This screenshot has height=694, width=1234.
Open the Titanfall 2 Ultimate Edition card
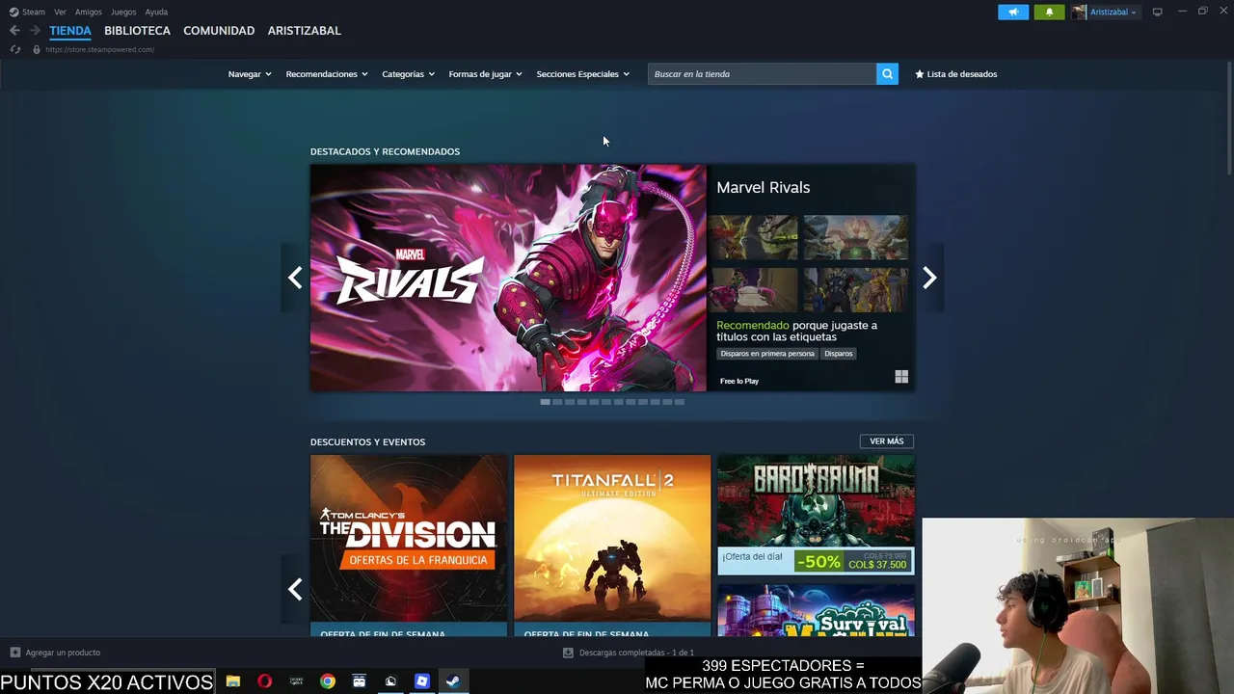(612, 545)
